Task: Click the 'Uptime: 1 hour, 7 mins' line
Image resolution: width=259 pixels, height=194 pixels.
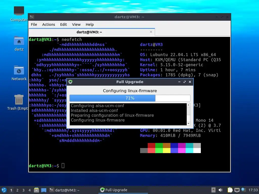Action: pyautogui.click(x=168, y=70)
